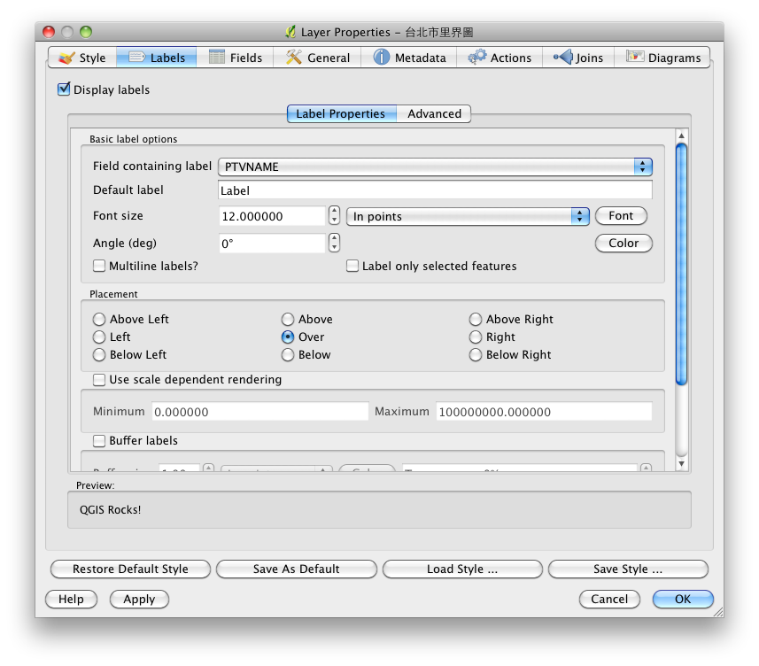Image resolution: width=759 pixels, height=666 pixels.
Task: Click the Default label text field
Action: 435,190
